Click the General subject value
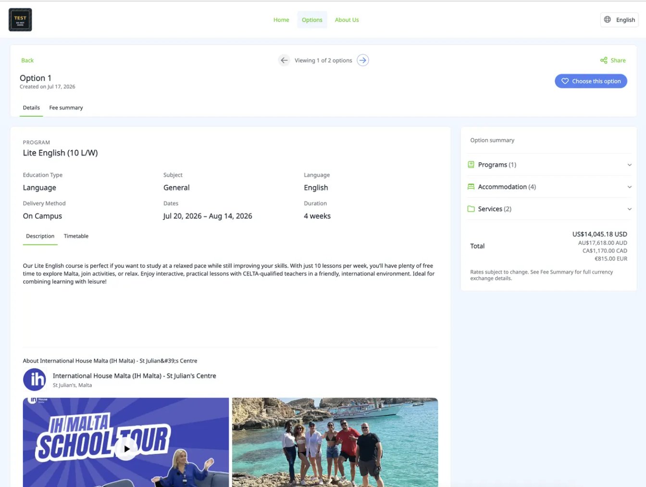 (x=176, y=188)
